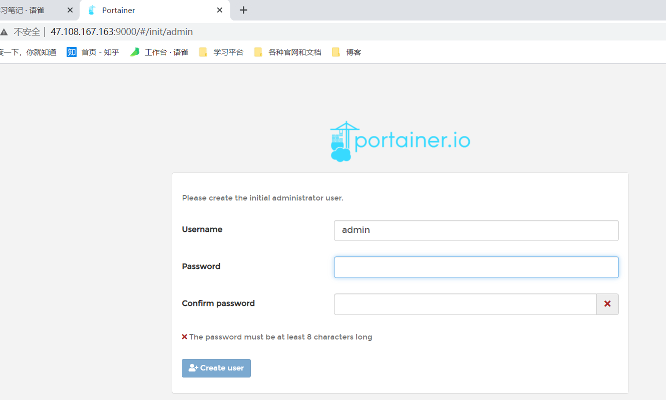This screenshot has height=400, width=666.
Task: Click the 'password must be at least 8 characters' message
Action: 280,337
